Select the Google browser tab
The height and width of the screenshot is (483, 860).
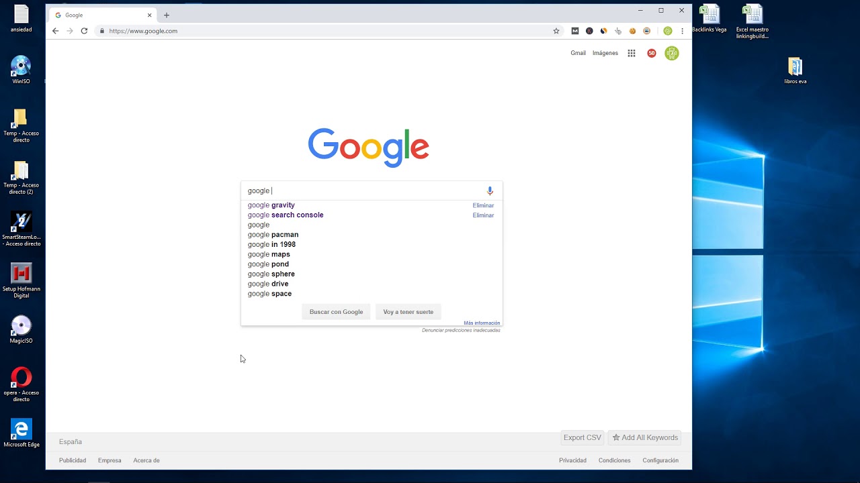click(x=103, y=15)
